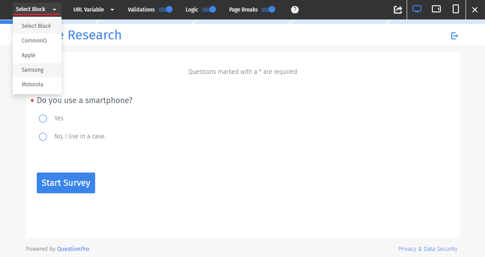The height and width of the screenshot is (257, 485).
Task: Open the help icon in the toolbar
Action: click(x=295, y=9)
